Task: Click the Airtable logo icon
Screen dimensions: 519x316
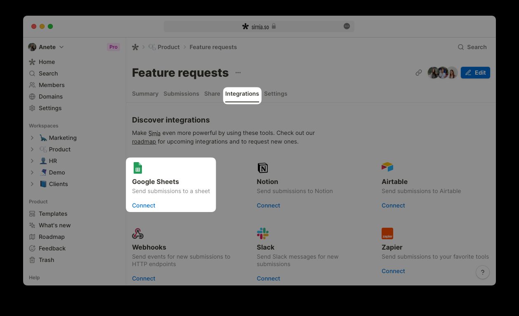Action: click(x=387, y=167)
